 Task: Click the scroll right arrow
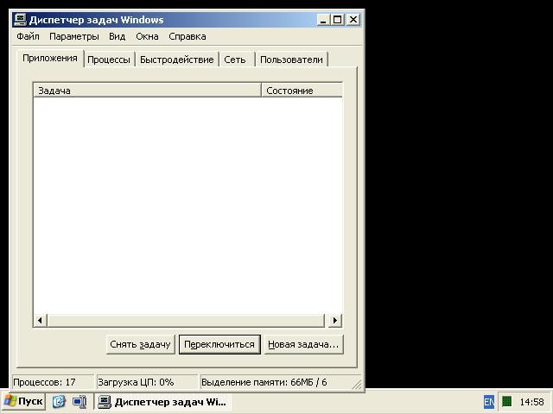[x=335, y=320]
